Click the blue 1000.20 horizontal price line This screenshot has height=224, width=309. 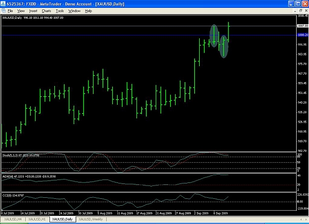[x=149, y=35]
